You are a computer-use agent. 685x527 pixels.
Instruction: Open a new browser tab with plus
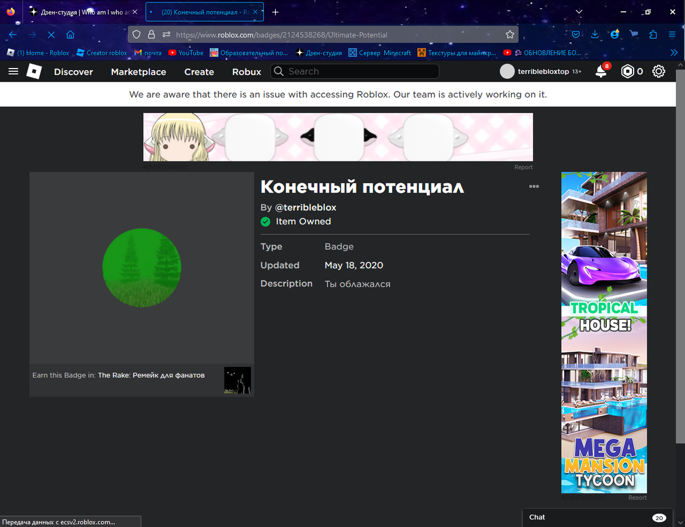point(275,12)
